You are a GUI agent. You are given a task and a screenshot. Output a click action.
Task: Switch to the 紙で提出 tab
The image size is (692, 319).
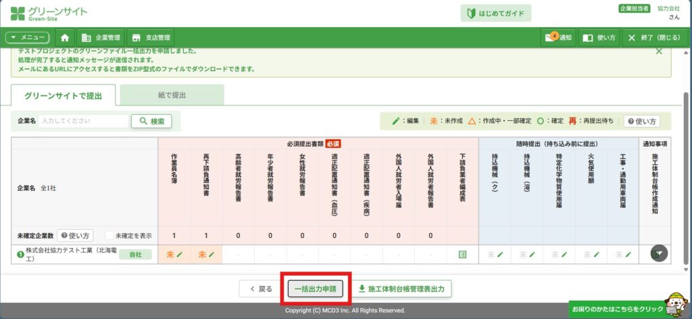point(172,95)
